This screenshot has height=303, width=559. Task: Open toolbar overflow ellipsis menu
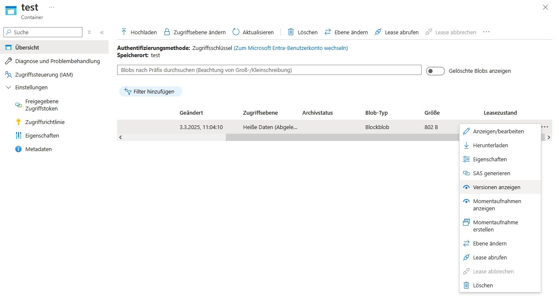coord(486,32)
